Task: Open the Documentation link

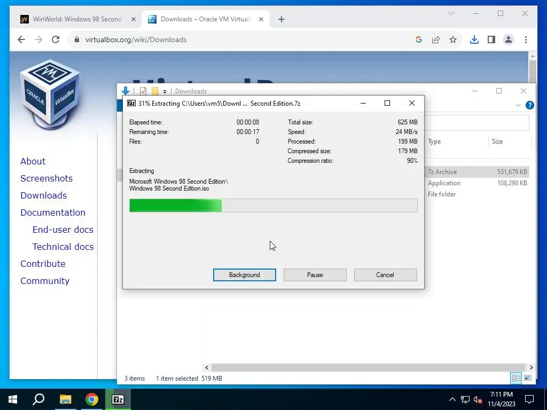Action: point(53,212)
